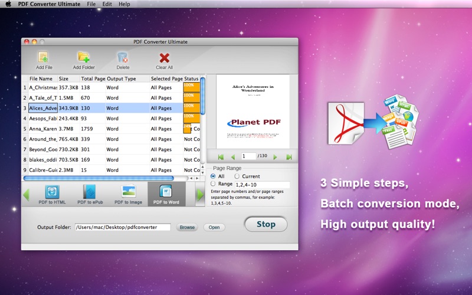Click the Word output type for Around_the
This screenshot has height=295, width=472.
tap(112, 139)
